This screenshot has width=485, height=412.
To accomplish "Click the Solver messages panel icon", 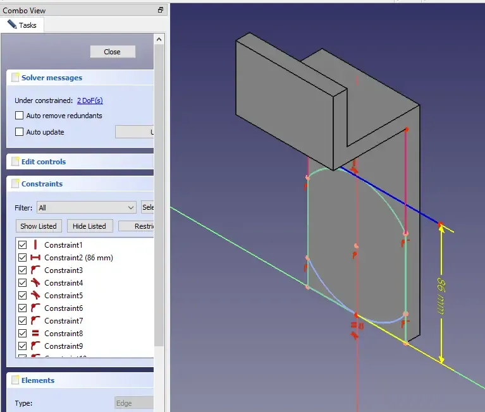I will point(15,78).
